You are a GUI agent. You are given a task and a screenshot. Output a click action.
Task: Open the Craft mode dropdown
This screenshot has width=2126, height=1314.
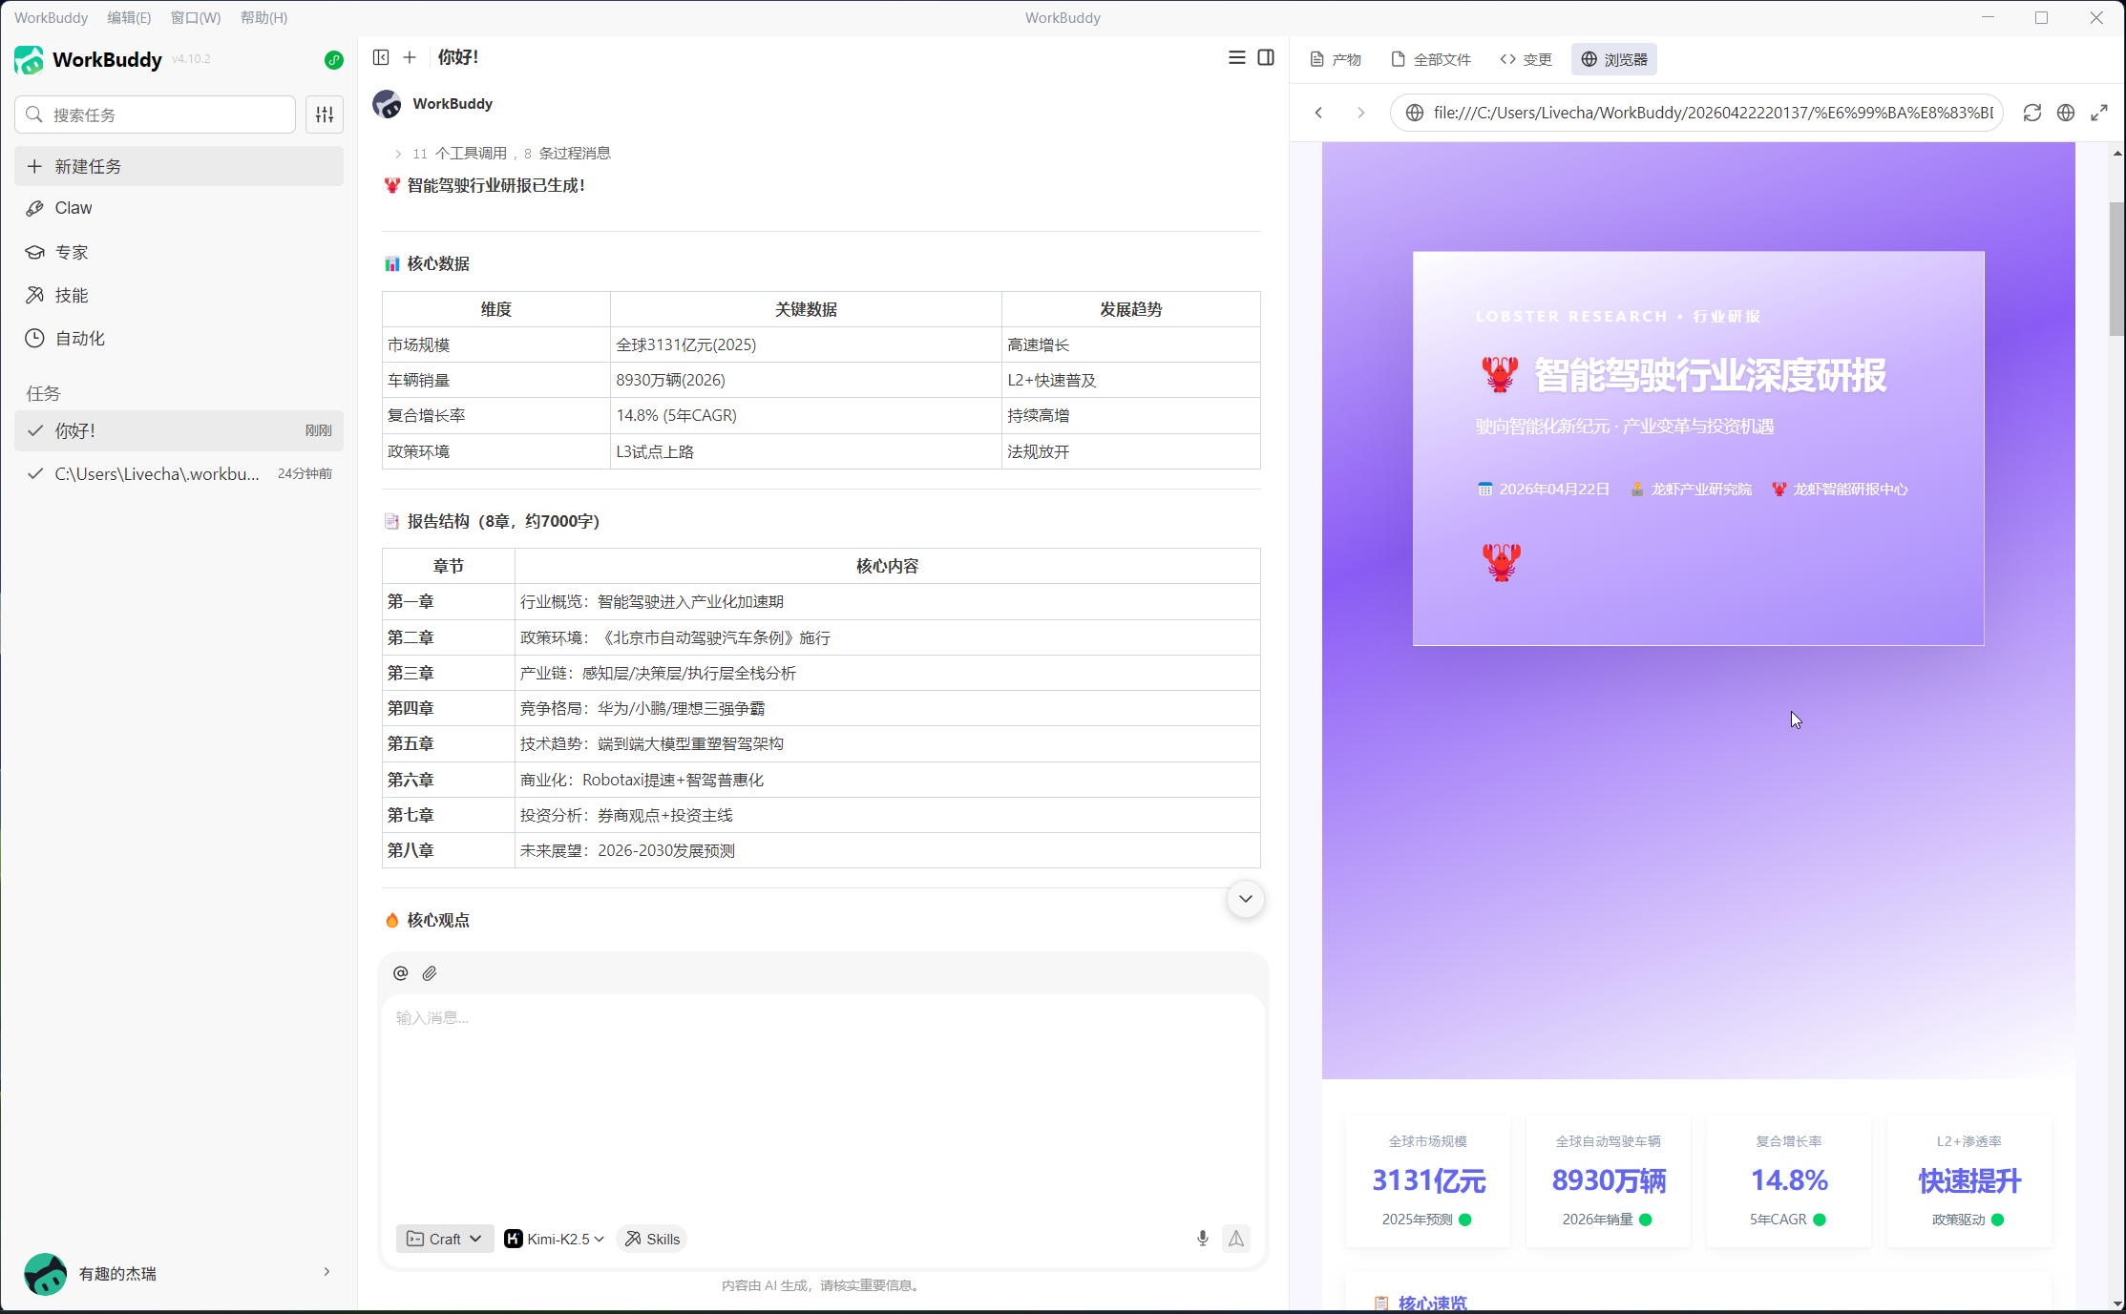[x=445, y=1239]
